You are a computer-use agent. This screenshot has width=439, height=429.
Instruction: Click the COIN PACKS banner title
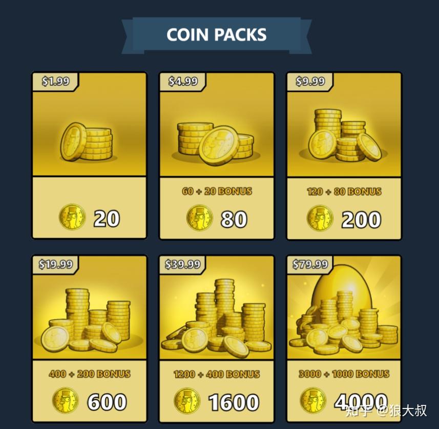[216, 35]
